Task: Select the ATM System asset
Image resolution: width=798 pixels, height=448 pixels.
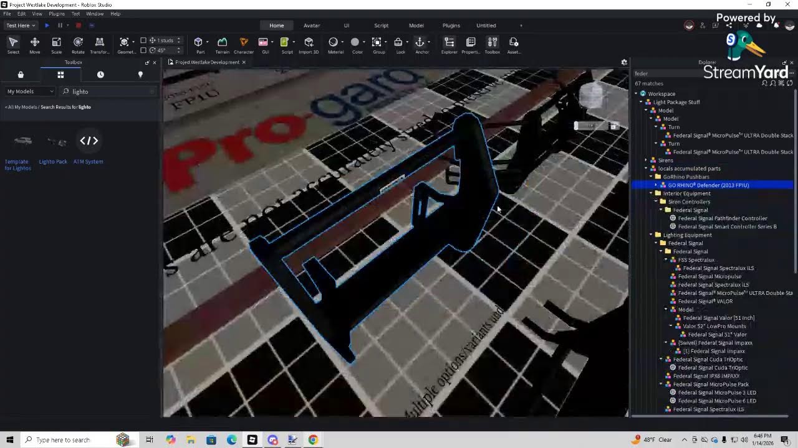Action: click(x=89, y=148)
